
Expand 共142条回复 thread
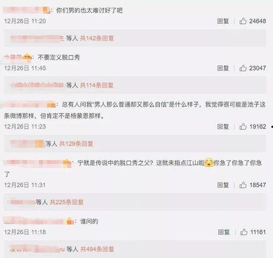(97, 38)
